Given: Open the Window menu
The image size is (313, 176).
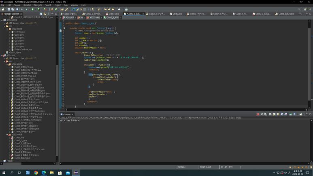Looking at the screenshot, I should click(x=75, y=5).
